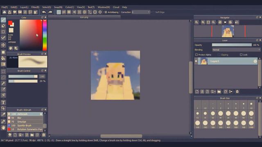Select the Blur brush
The image size is (262, 147).
point(25,118)
